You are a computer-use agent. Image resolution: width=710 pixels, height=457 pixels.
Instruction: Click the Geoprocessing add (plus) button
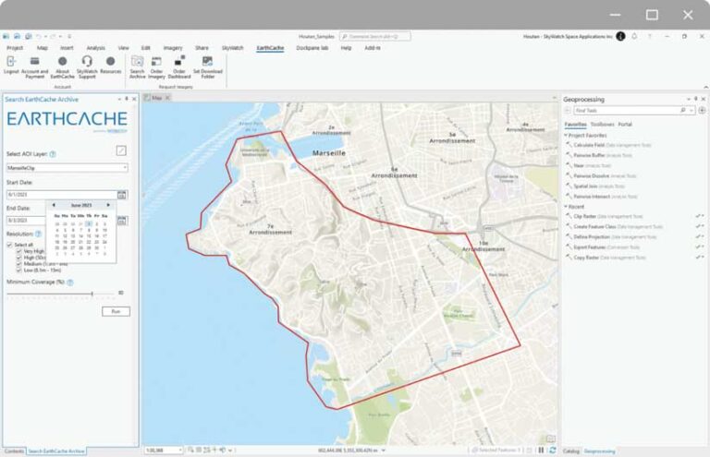click(x=702, y=110)
